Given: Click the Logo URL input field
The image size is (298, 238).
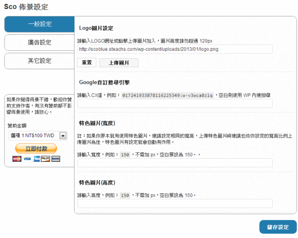Looking at the screenshot, I should [x=175, y=49].
